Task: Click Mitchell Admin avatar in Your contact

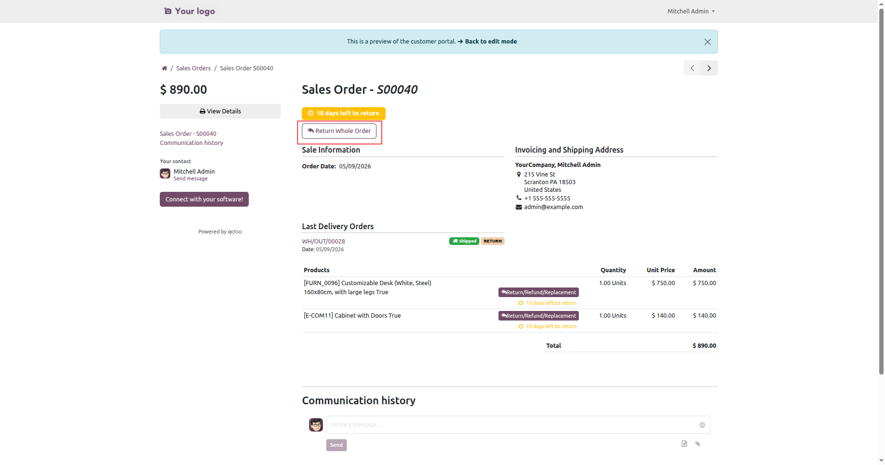Action: 165,174
